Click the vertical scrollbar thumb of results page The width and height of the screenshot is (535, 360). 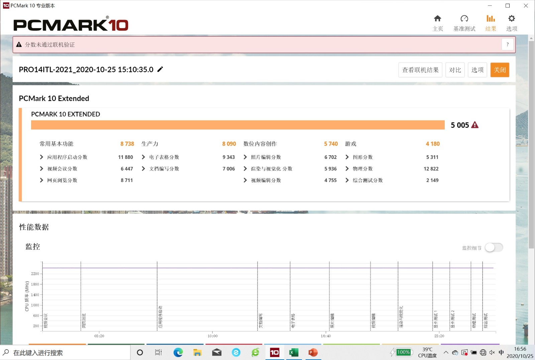(x=531, y=145)
